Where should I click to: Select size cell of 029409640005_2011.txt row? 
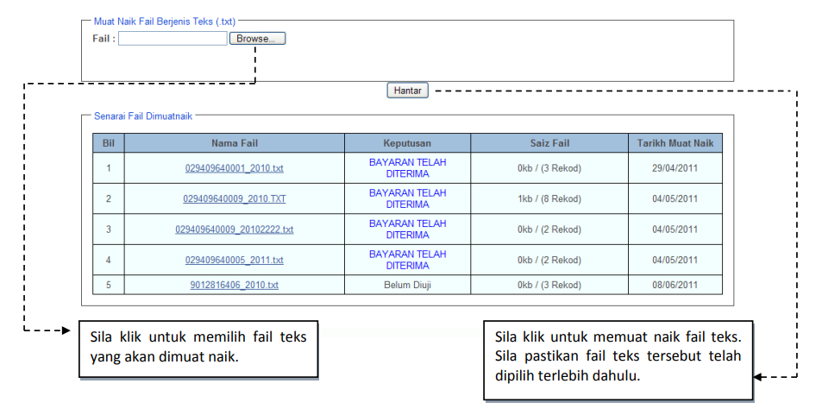pos(549,260)
